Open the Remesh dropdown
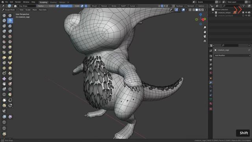The width and height of the screenshot is (252, 142). coord(192,6)
